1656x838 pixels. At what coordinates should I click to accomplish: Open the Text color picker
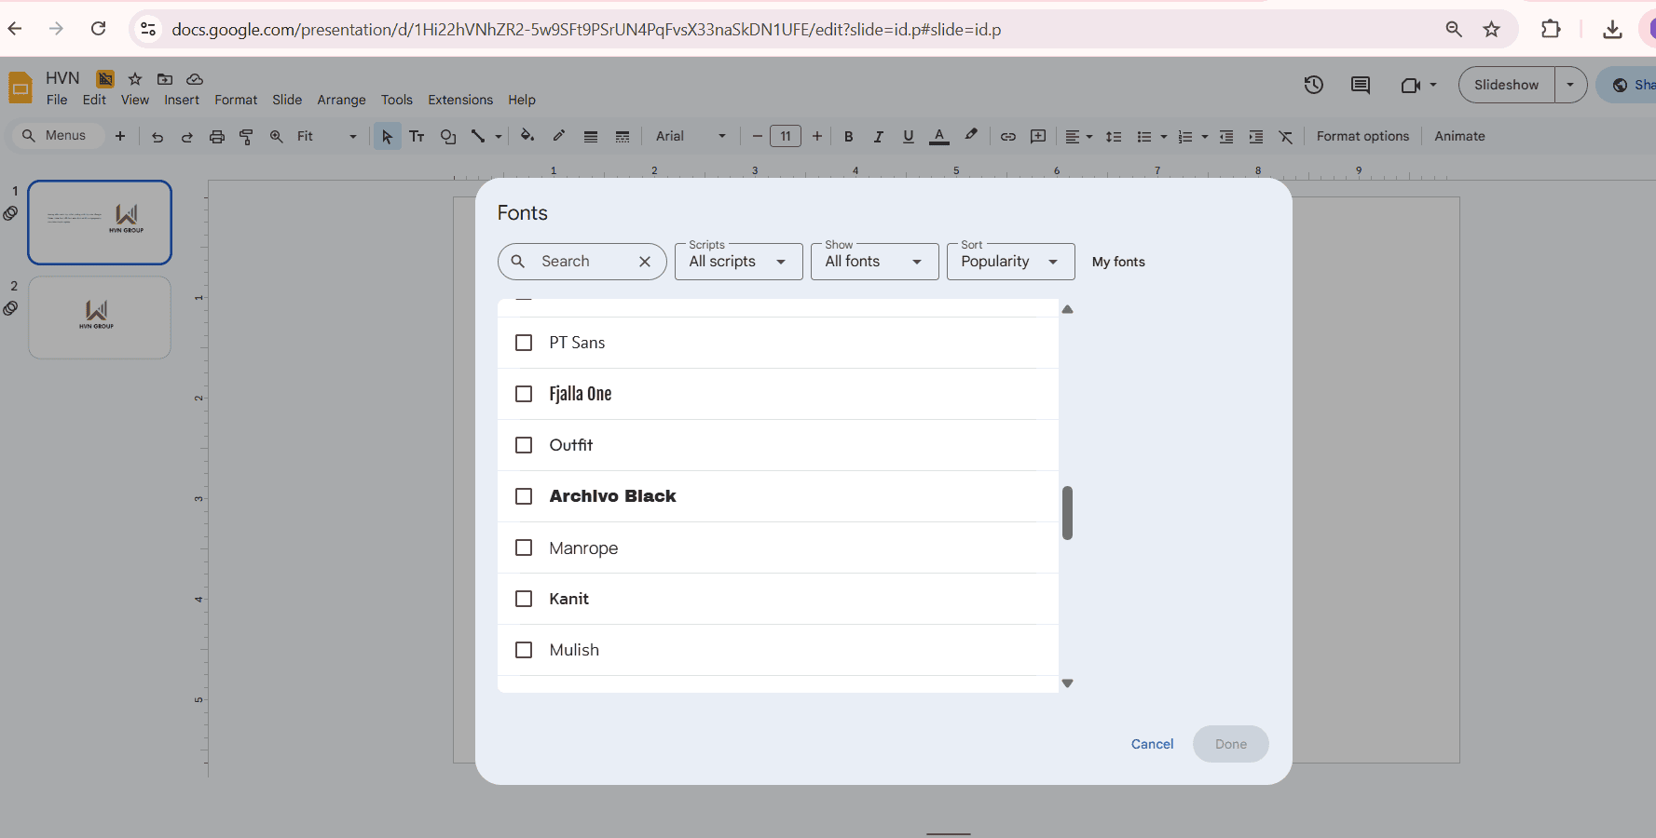938,136
